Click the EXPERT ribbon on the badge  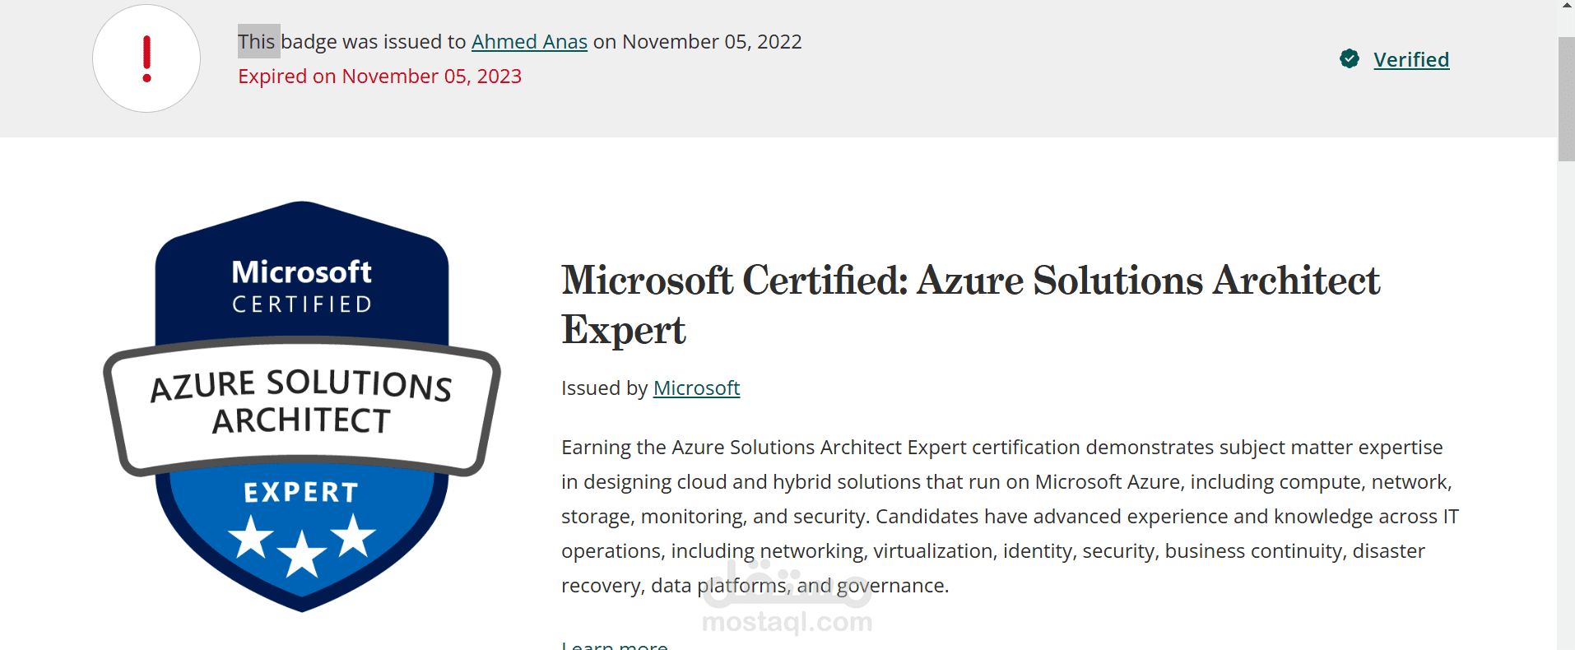click(x=300, y=491)
